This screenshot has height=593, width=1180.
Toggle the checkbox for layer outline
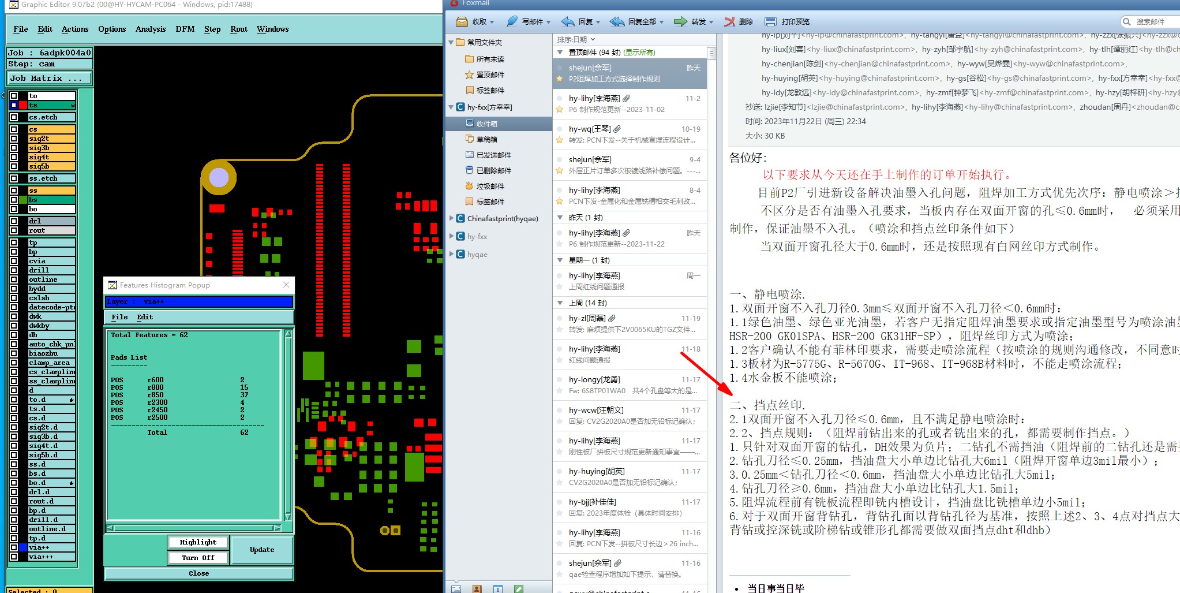coord(14,279)
